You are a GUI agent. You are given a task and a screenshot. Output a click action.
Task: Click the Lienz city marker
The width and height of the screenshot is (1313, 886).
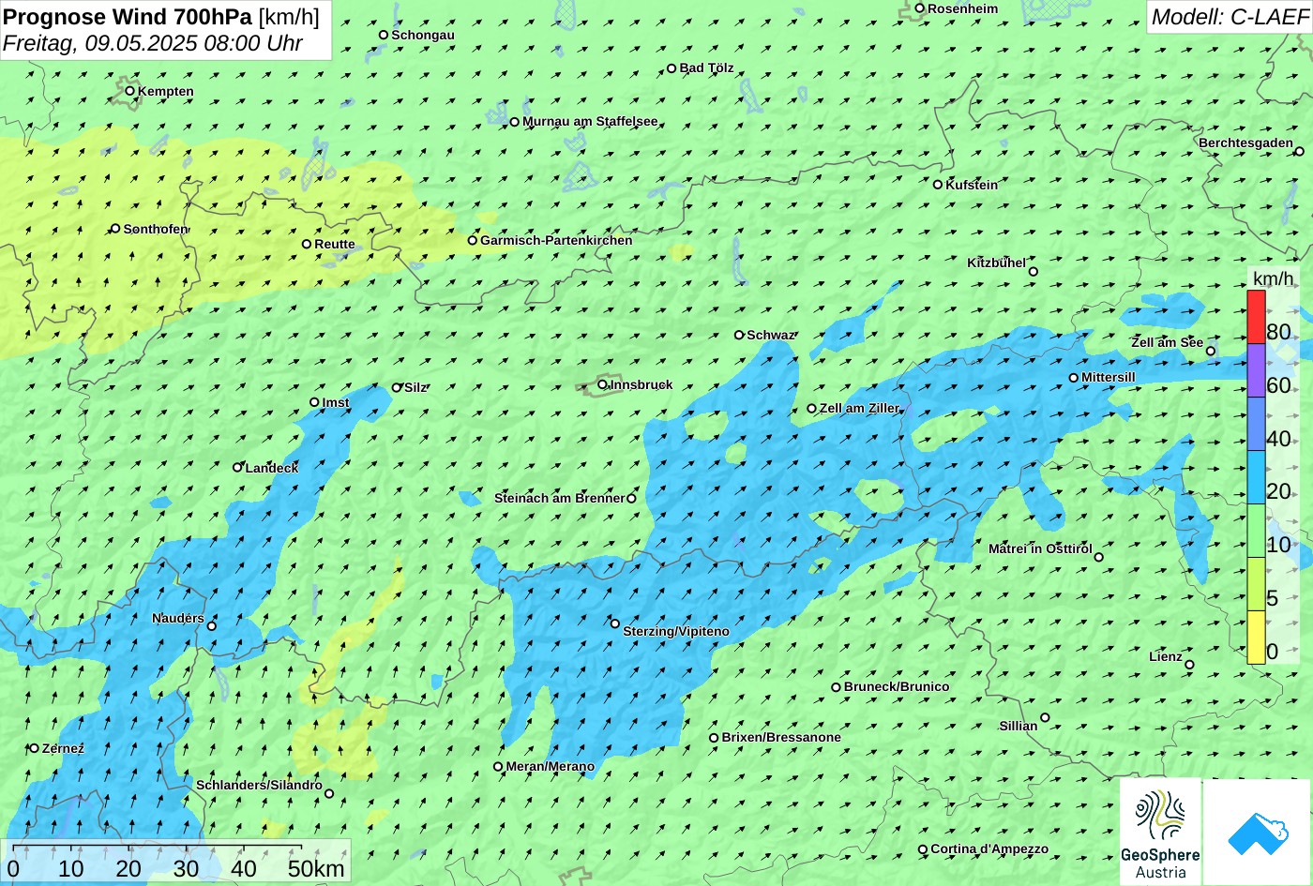coord(1189,665)
